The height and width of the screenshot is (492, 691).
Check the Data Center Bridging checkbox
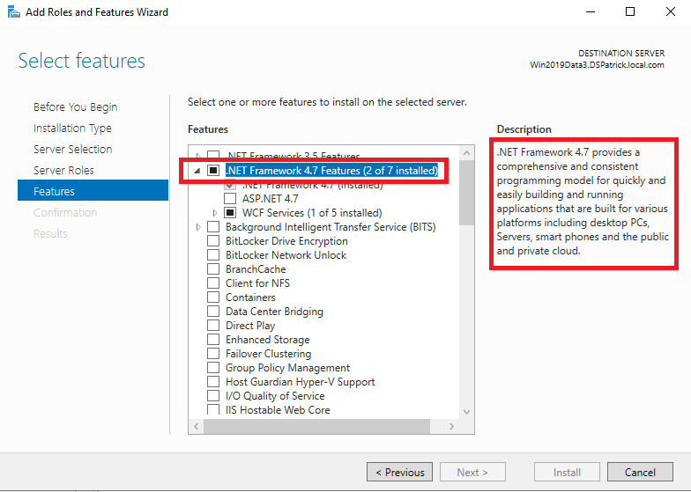213,312
